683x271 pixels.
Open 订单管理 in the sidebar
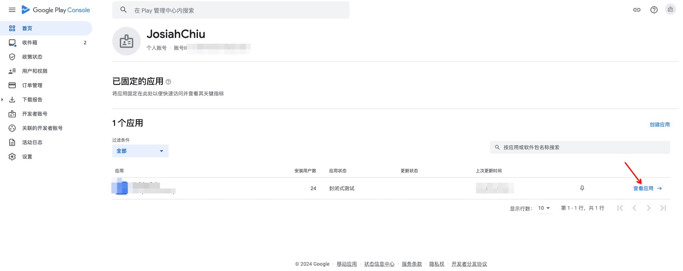click(46, 85)
